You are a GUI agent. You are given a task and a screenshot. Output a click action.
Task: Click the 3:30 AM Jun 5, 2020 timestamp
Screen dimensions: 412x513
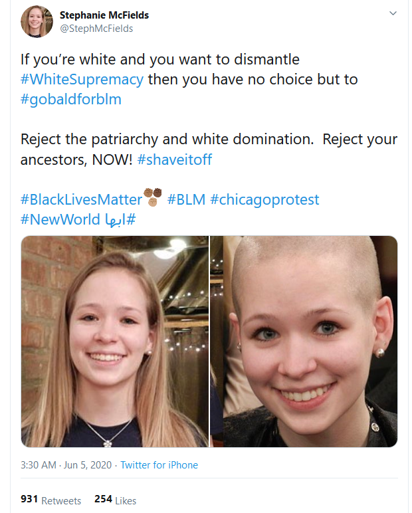point(66,465)
